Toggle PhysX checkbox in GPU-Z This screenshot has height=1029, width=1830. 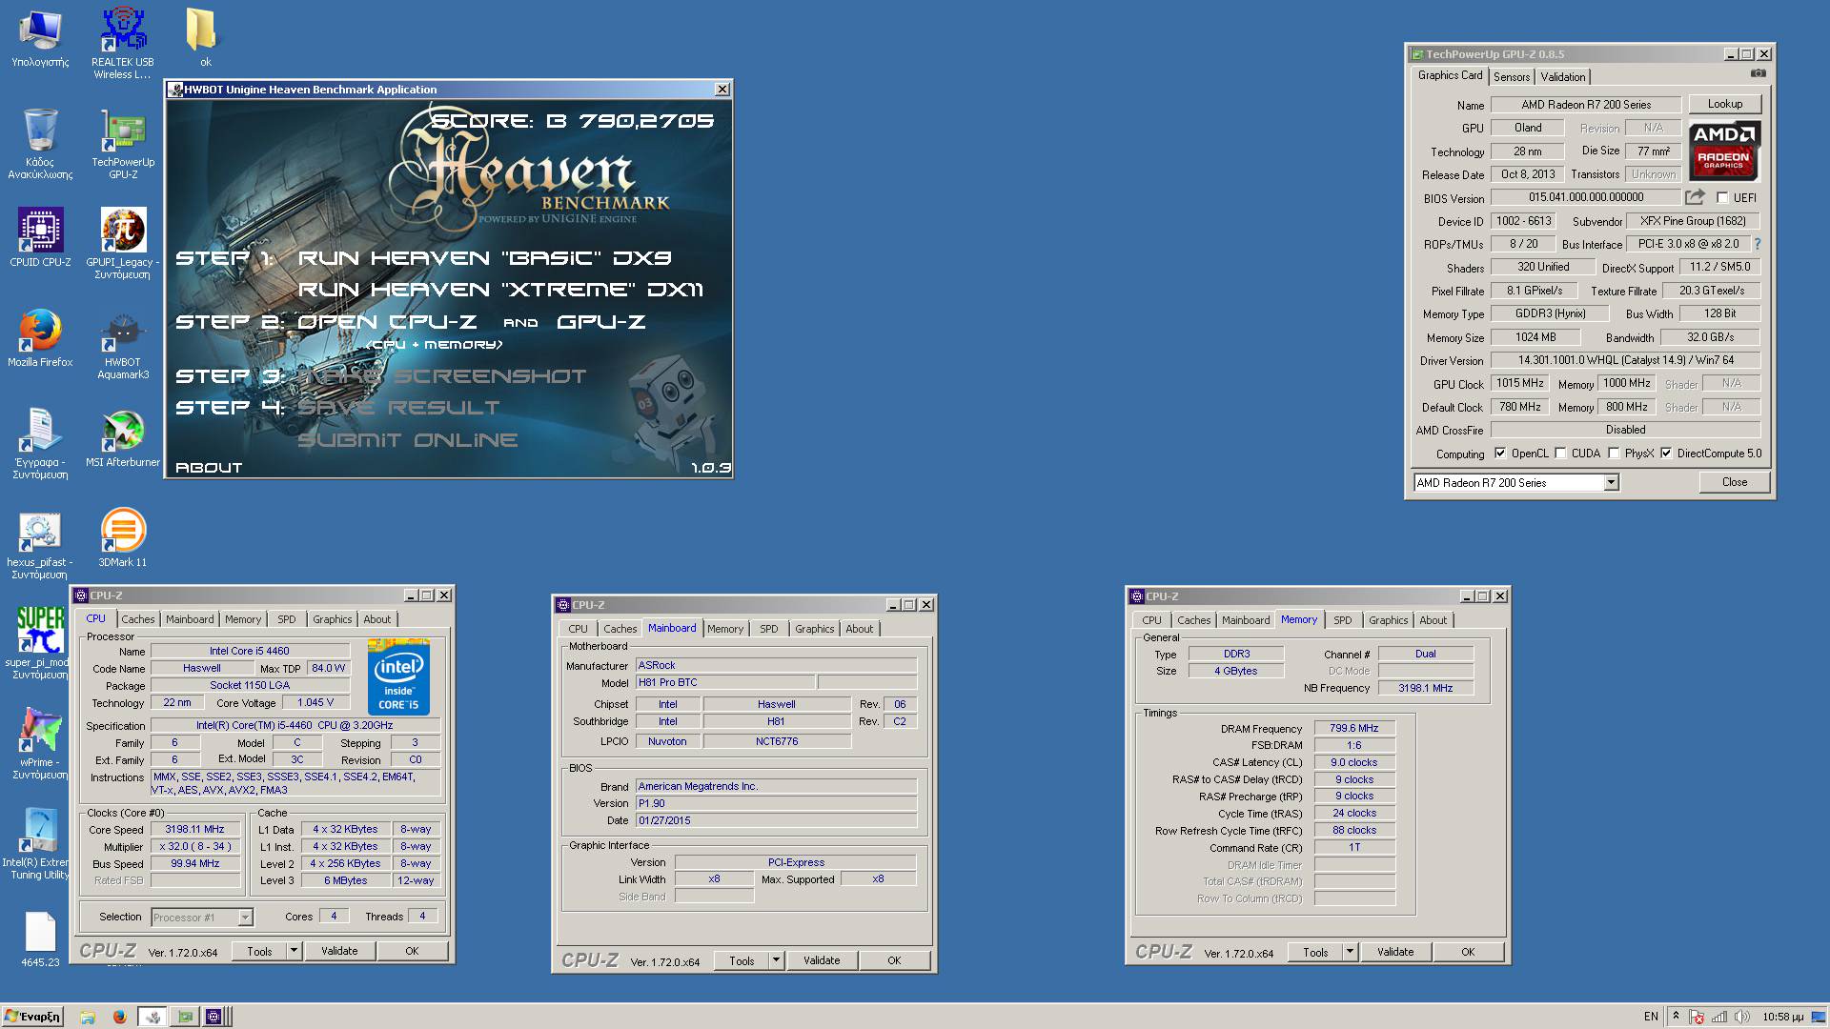pos(1614,454)
